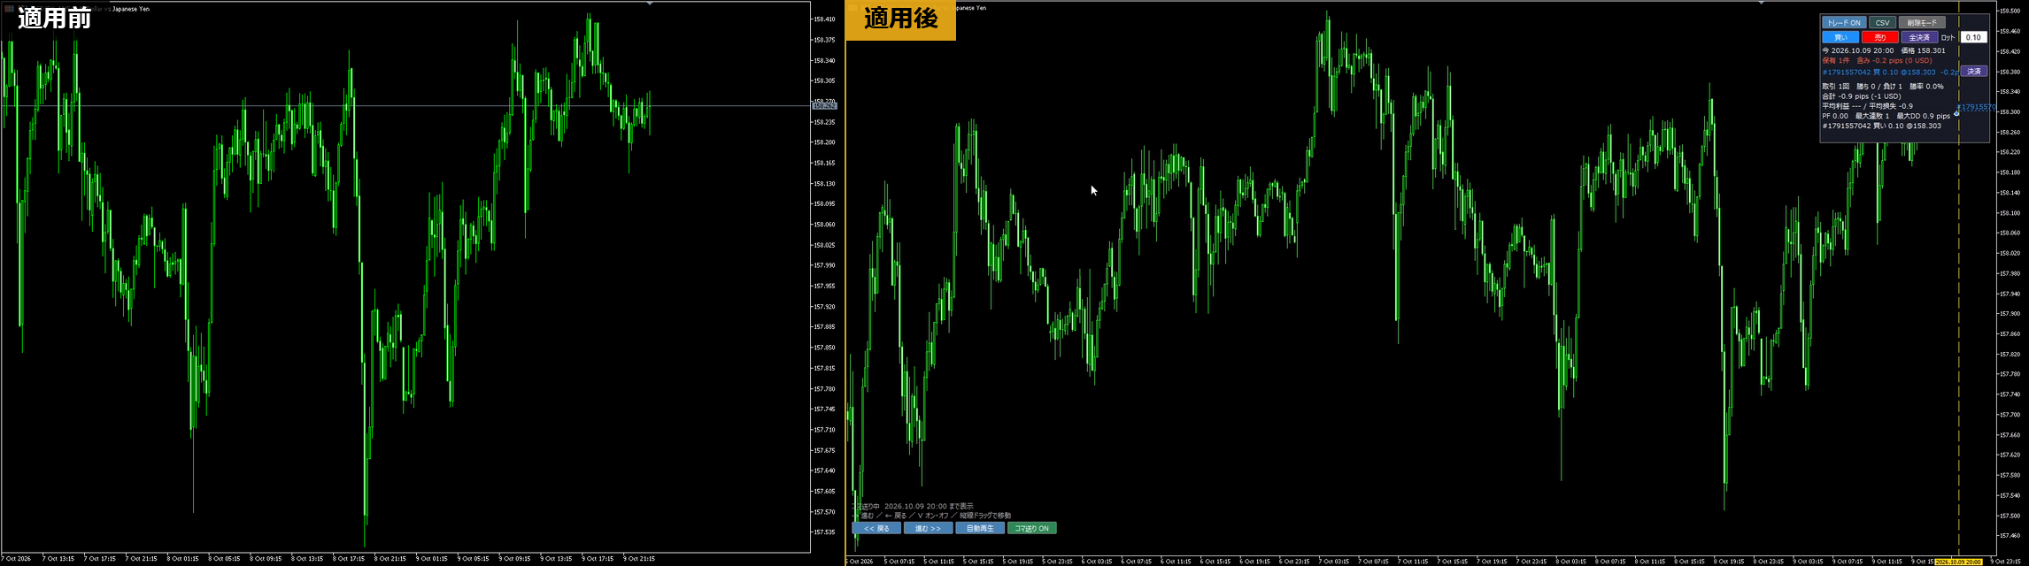Click the PF 0.00 statistics line
The image size is (2029, 566).
point(1886,116)
